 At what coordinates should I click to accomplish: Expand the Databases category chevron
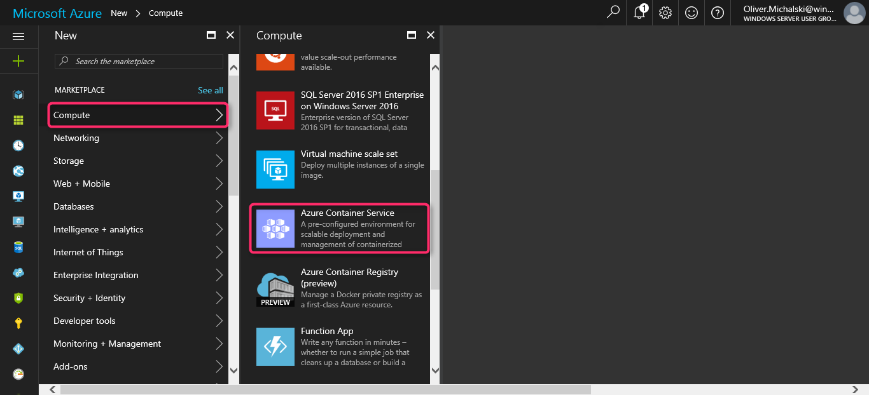tap(219, 206)
